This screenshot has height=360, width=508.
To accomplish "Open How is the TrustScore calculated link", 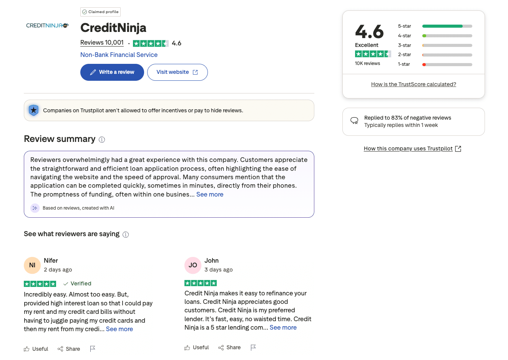I will tap(413, 84).
